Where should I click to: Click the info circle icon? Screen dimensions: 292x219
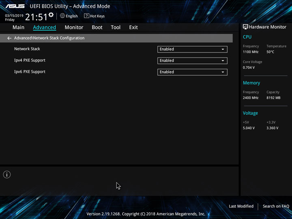[x=7, y=174]
